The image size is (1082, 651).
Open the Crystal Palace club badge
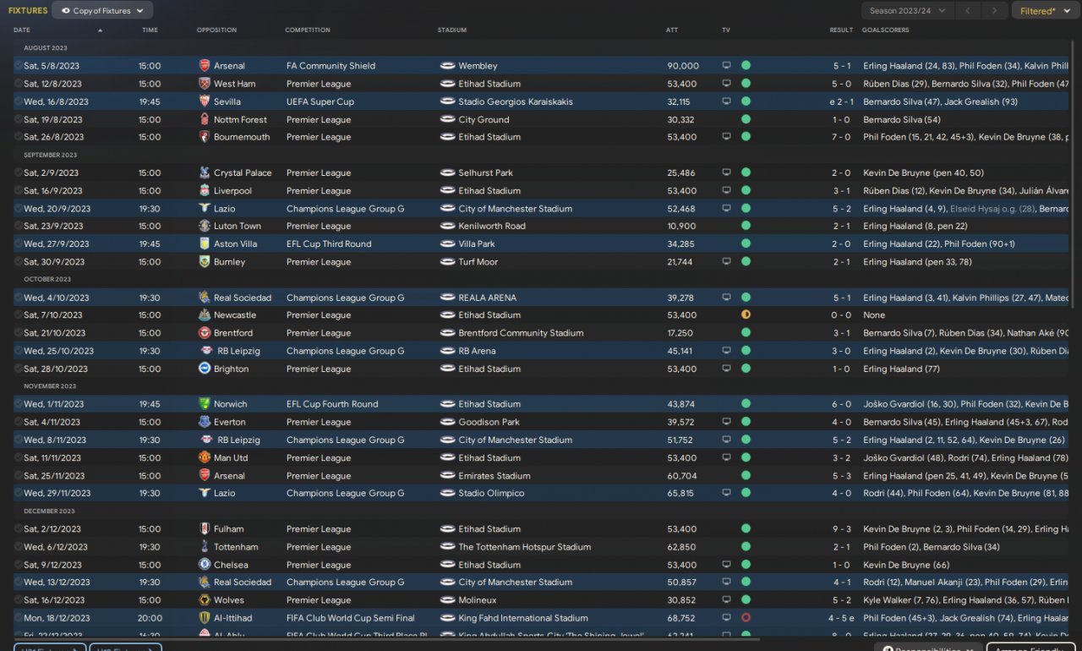tap(204, 172)
